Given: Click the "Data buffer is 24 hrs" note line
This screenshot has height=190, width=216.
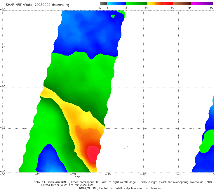Looking at the screenshot, I should (67, 185).
